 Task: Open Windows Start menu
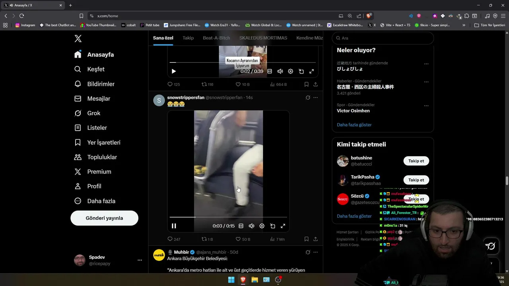[x=231, y=280]
